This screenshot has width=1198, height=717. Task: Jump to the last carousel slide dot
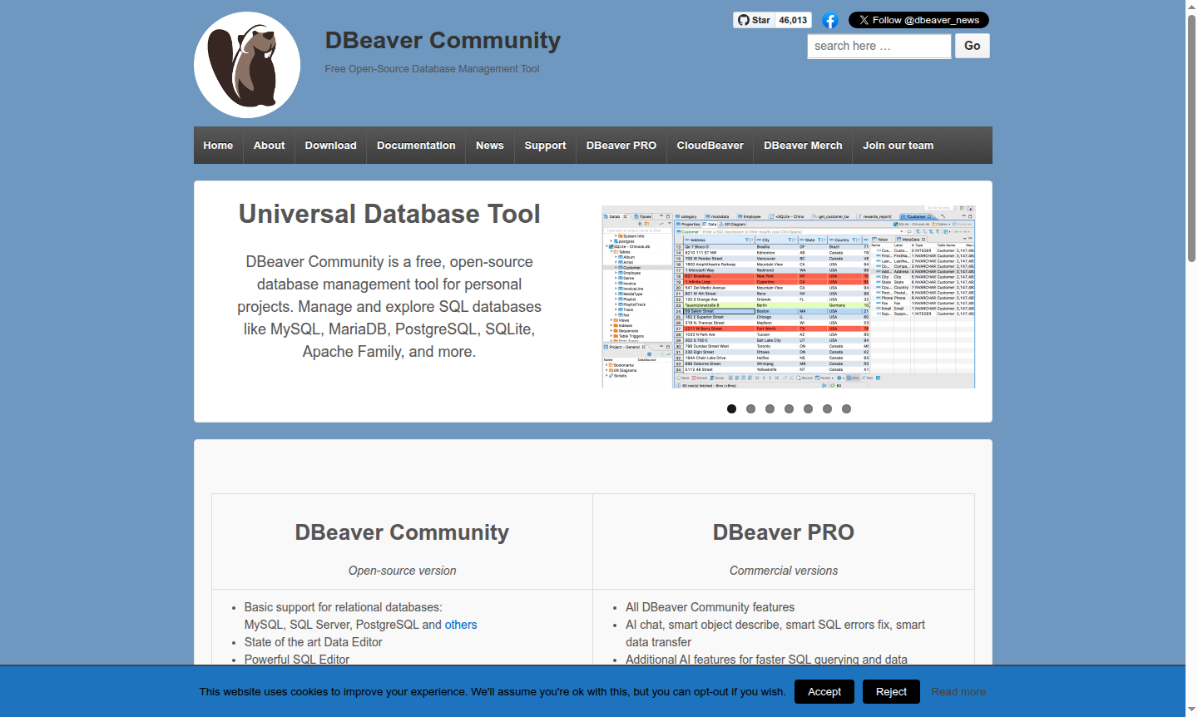click(846, 408)
